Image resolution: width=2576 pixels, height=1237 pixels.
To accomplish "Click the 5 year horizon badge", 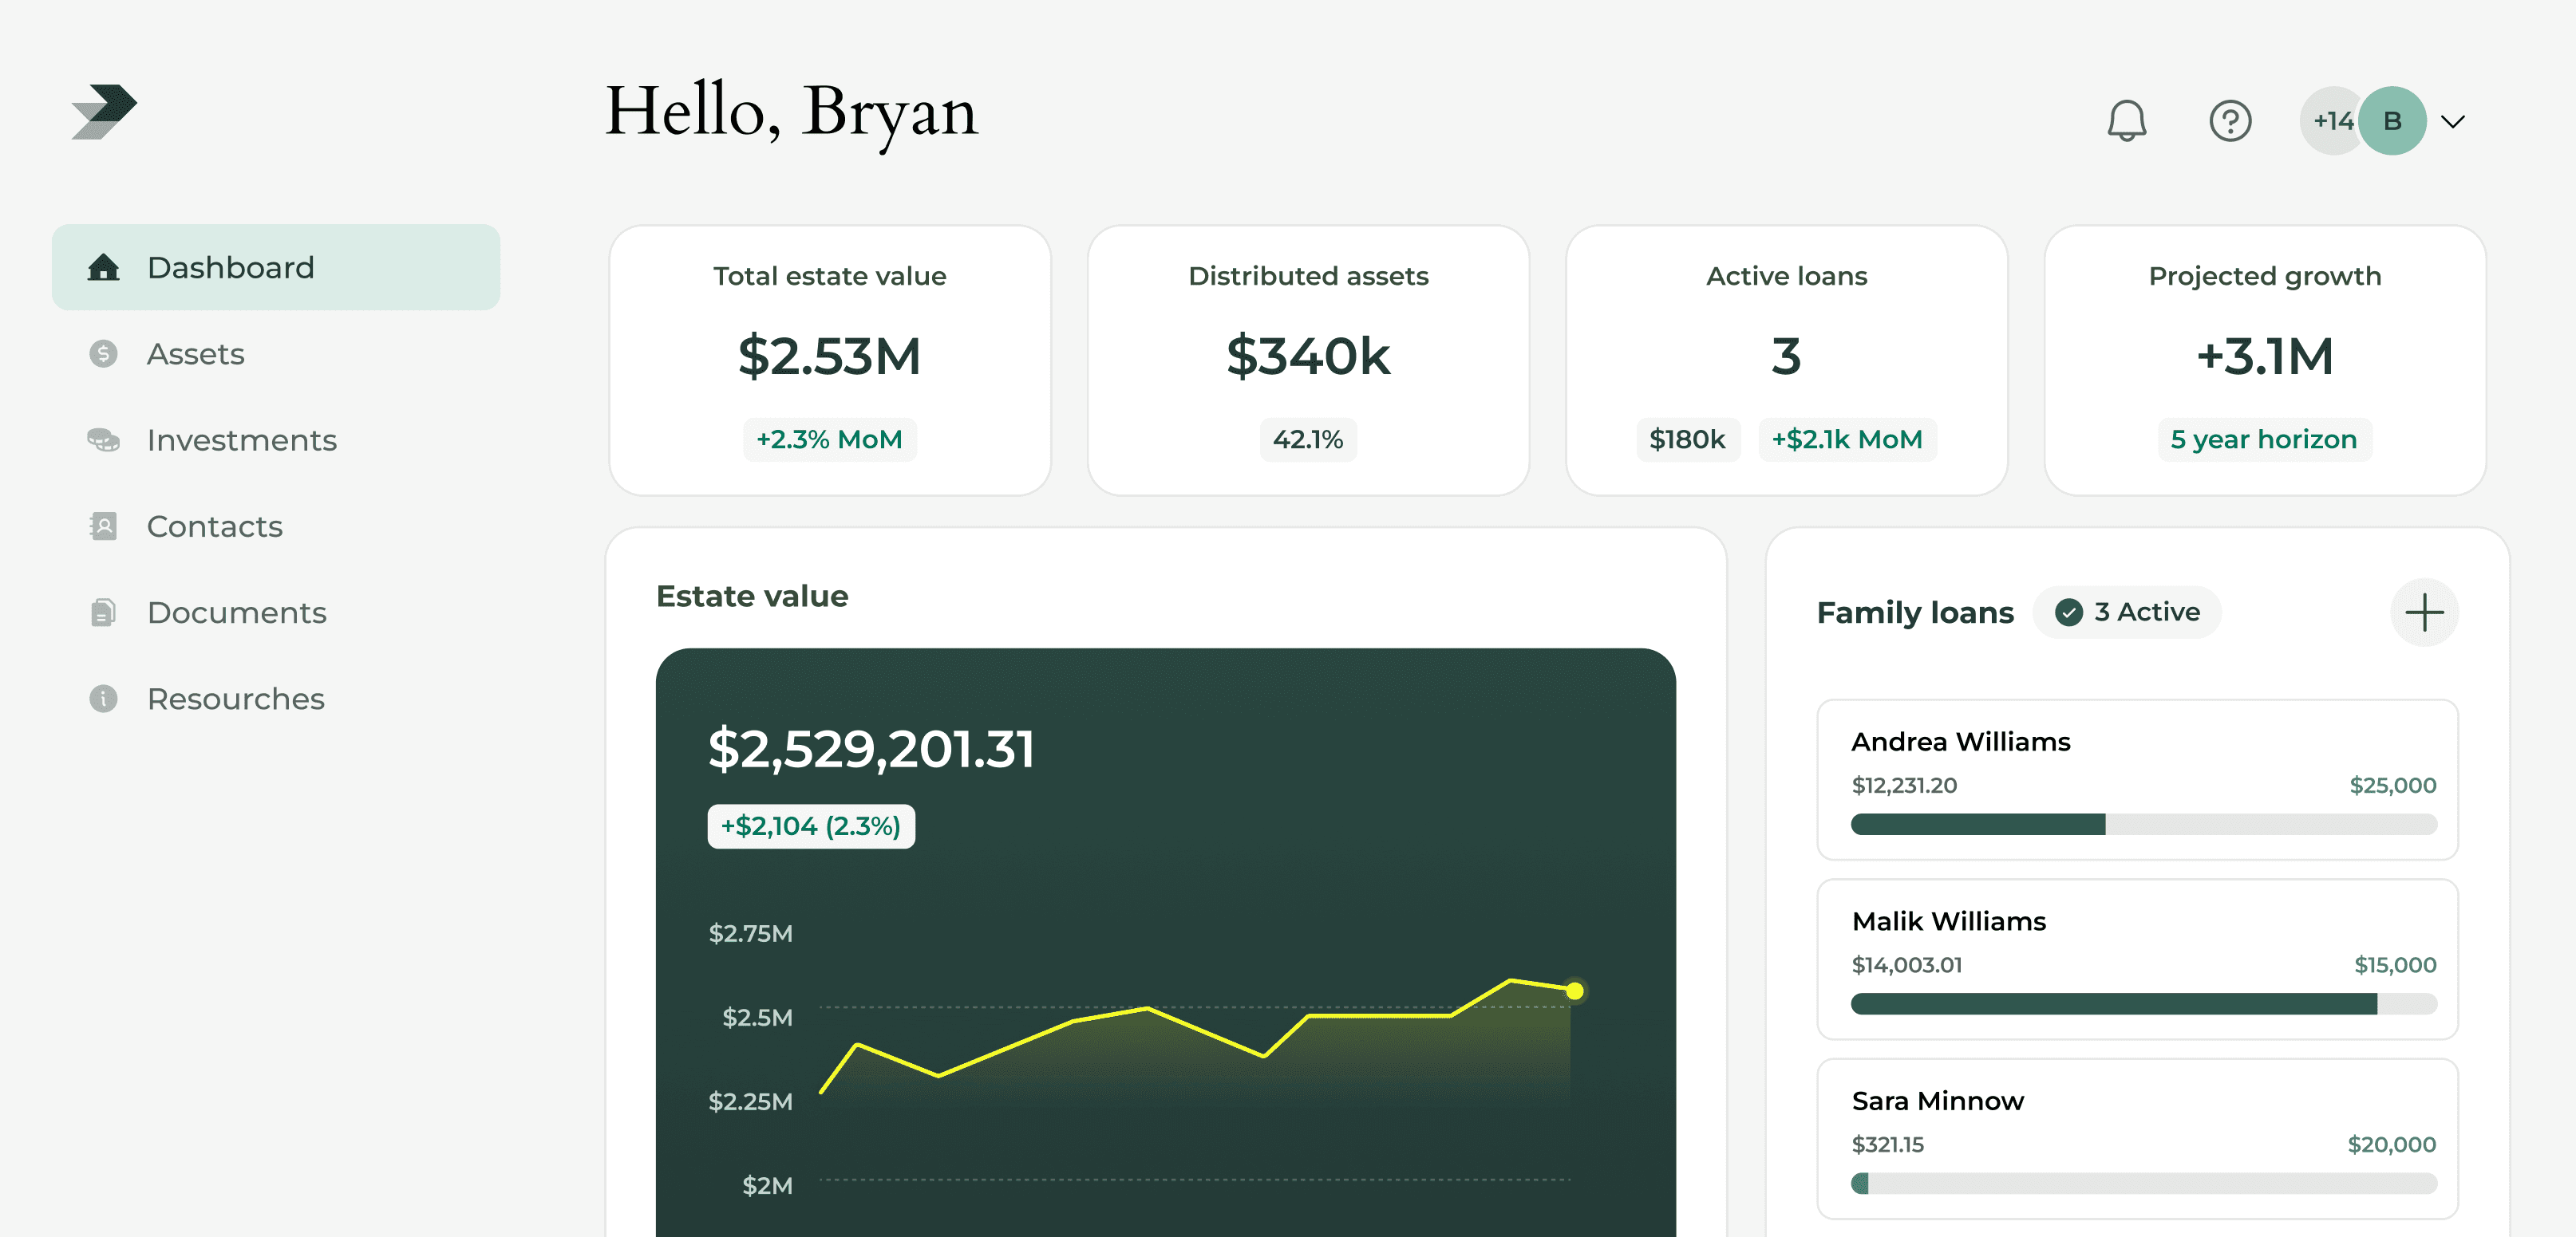I will (x=2263, y=439).
